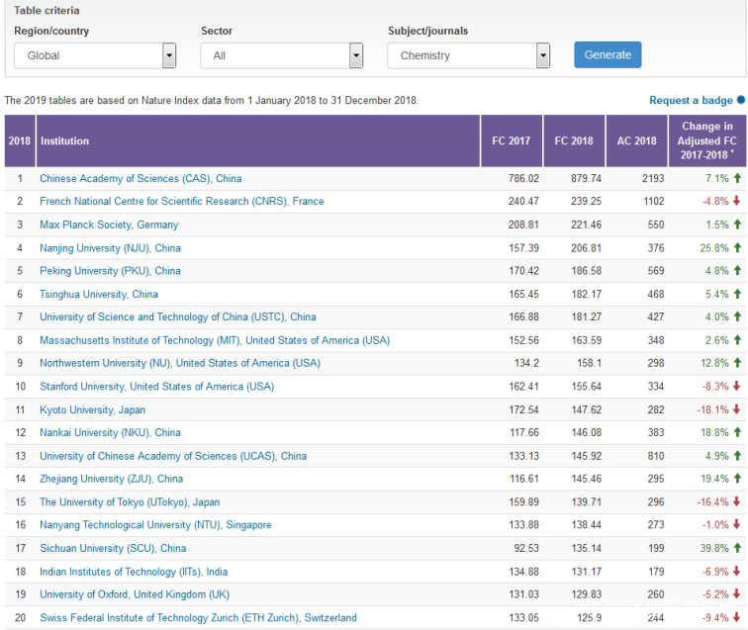The height and width of the screenshot is (630, 748).
Task: Open Nanyang Technological University link
Action: click(x=154, y=525)
